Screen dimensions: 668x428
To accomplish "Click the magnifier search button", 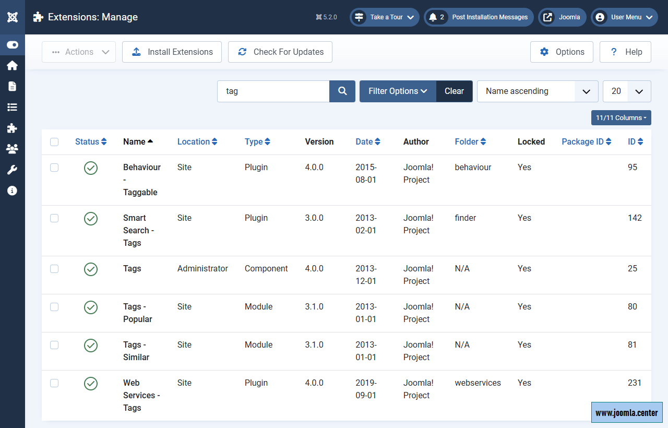I will 342,91.
